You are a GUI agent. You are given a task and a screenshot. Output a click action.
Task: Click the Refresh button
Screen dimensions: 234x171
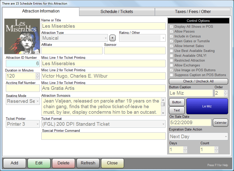point(88,163)
